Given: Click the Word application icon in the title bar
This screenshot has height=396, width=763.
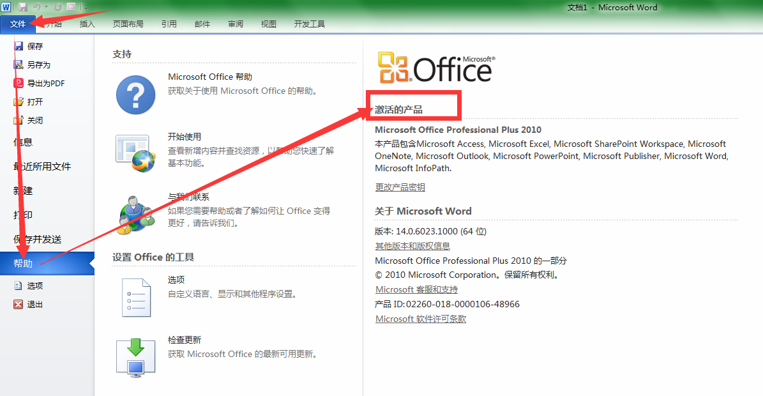Looking at the screenshot, I should [6, 7].
